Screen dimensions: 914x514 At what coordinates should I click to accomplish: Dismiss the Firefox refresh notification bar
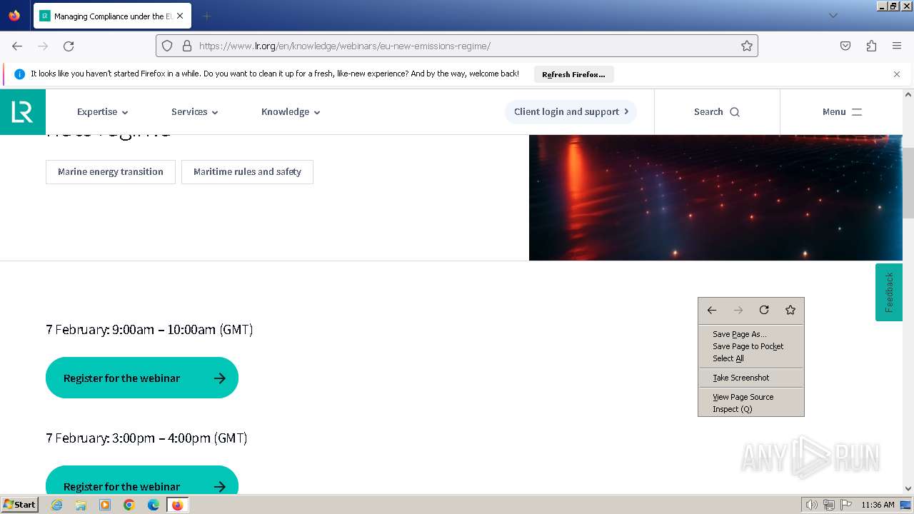pyautogui.click(x=897, y=74)
